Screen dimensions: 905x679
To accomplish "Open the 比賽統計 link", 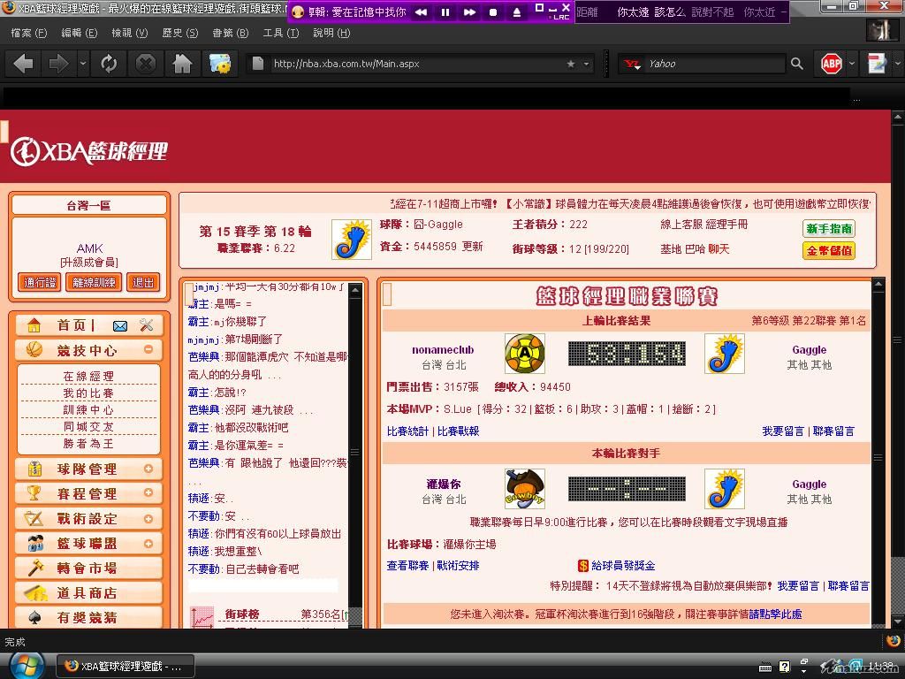I will tap(407, 431).
